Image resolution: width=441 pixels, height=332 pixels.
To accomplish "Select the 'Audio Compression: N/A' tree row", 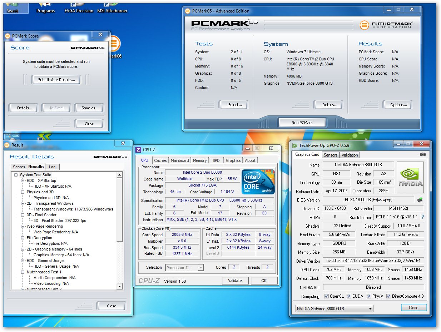I will point(54,278).
